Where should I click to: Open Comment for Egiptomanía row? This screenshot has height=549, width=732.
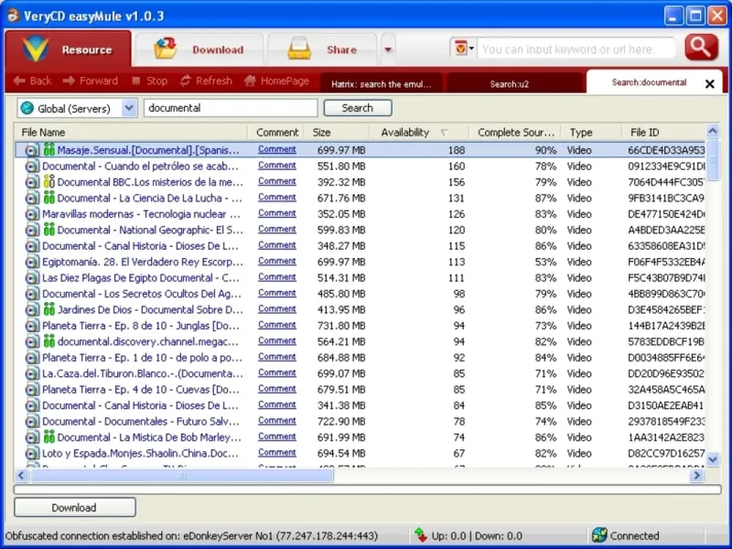tap(277, 261)
